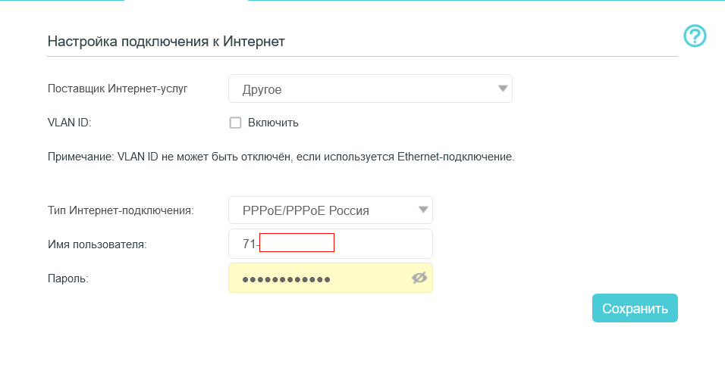Screen dimensions: 725x389
Task: Open the connection type dropdown arrow
Action: 422,210
